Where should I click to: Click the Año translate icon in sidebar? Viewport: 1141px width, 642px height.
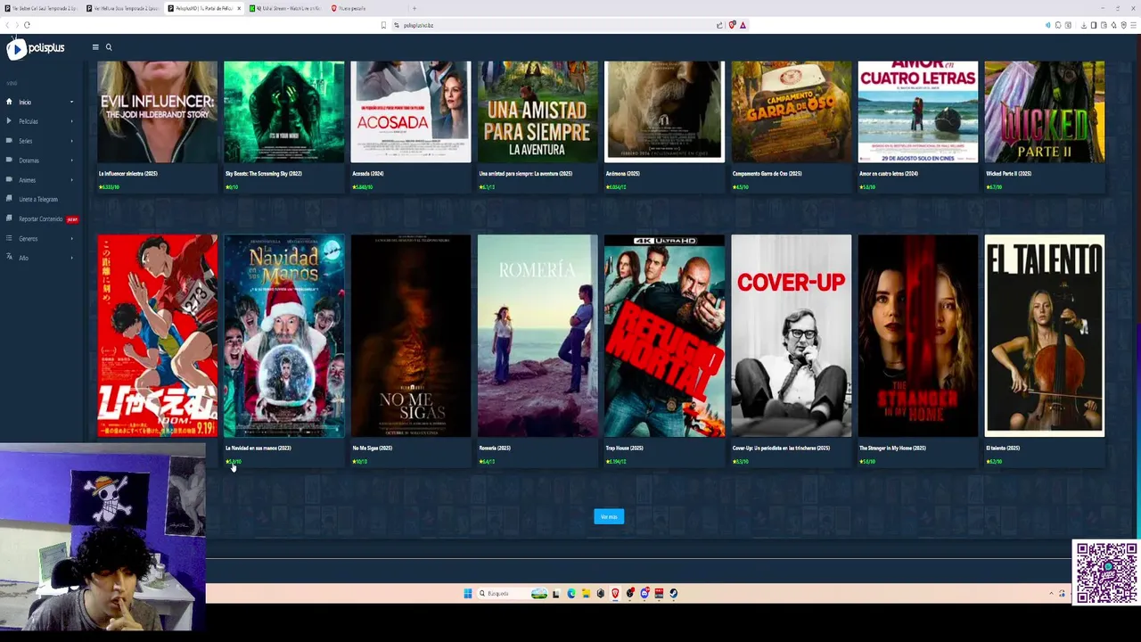tap(9, 258)
